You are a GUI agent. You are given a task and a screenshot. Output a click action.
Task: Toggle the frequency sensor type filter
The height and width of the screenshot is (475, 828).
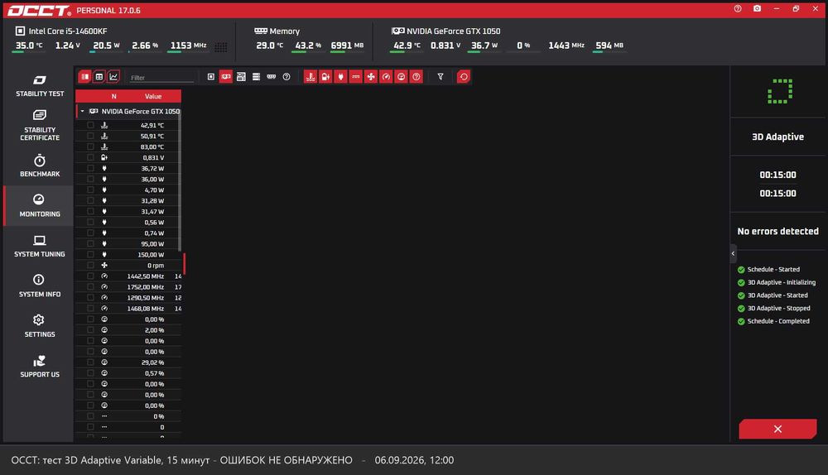tap(386, 77)
